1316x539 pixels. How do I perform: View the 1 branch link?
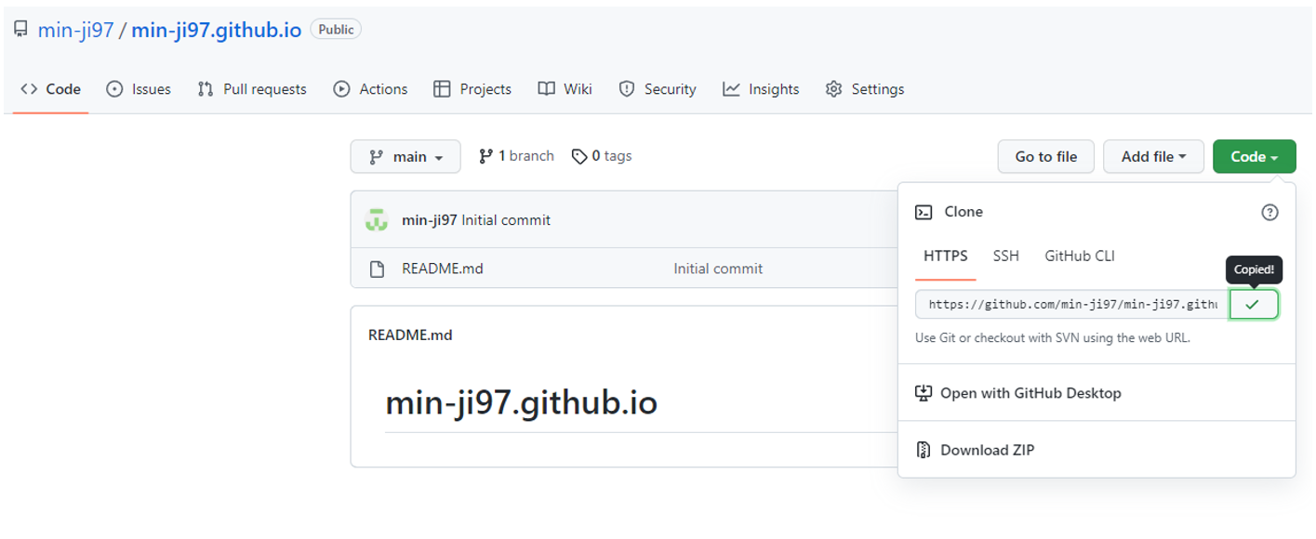pyautogui.click(x=516, y=156)
